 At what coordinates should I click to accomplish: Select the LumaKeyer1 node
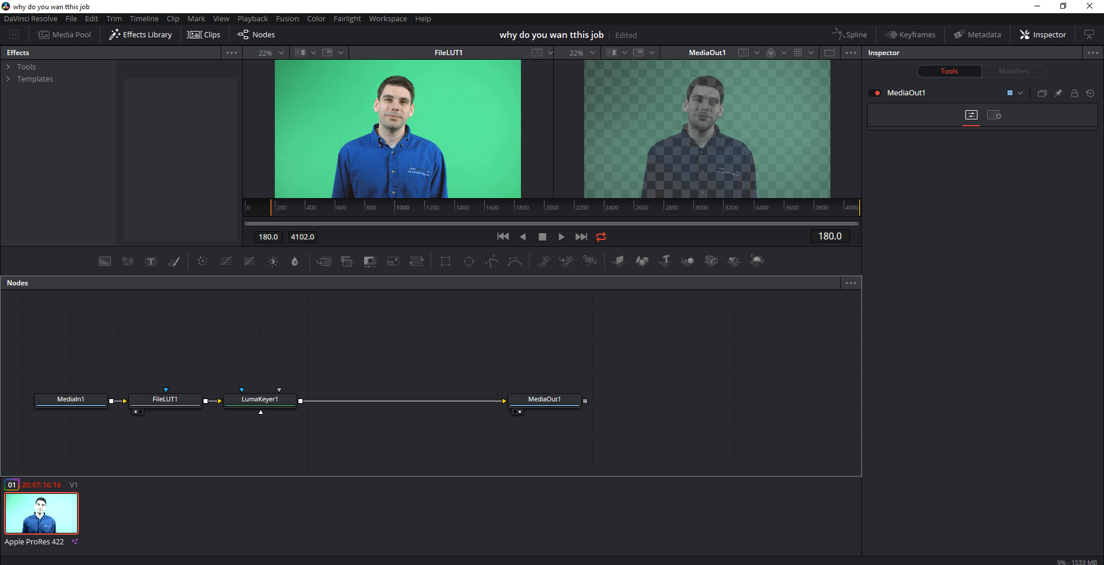(260, 400)
